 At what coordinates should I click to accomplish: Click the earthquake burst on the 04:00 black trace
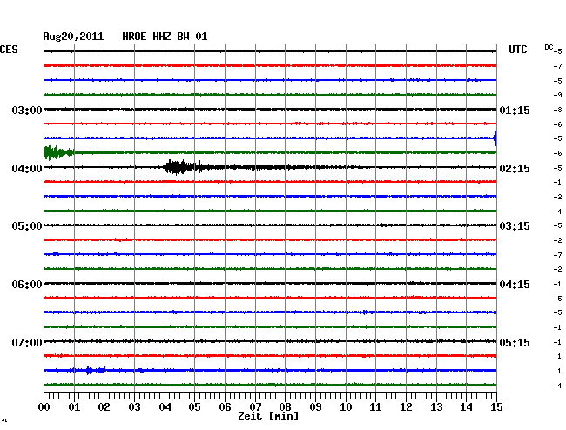[184, 167]
